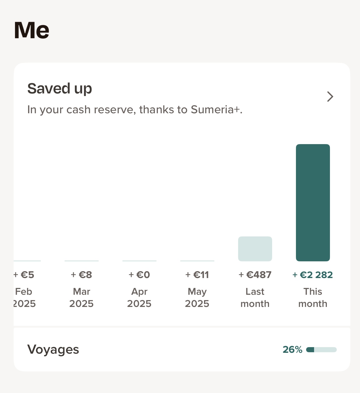This screenshot has width=360, height=393.
Task: Select the + €5 savings value
Action: point(24,275)
